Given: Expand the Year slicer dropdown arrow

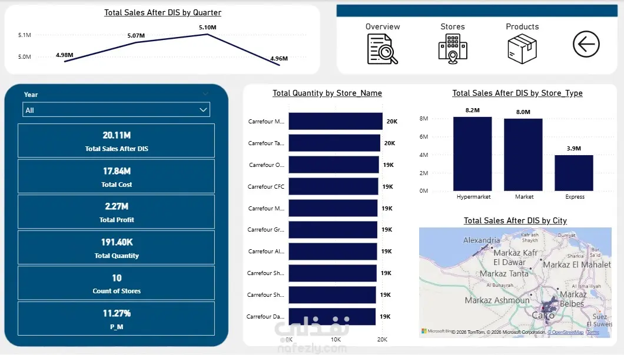Looking at the screenshot, I should [203, 110].
